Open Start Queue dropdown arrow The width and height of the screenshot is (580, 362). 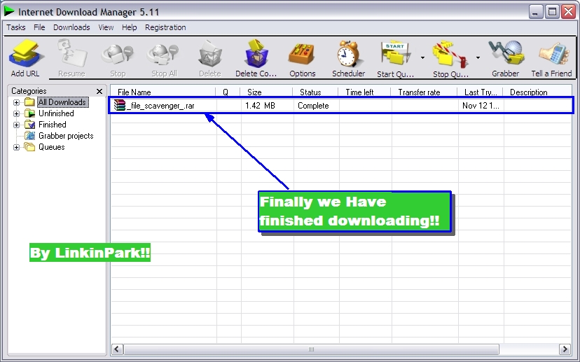[x=422, y=57]
